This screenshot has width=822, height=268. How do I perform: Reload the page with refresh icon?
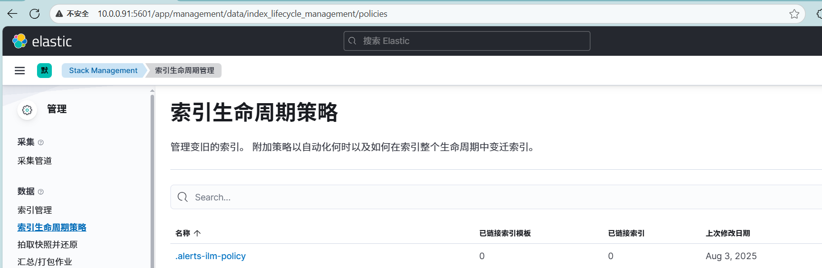35,14
